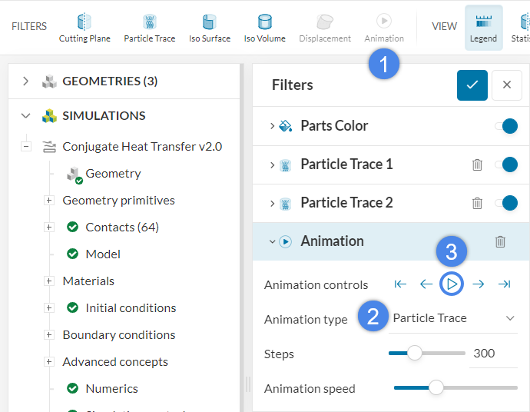Viewport: 530px width, 412px height.
Task: Click the Steps slider handle
Action: point(415,353)
